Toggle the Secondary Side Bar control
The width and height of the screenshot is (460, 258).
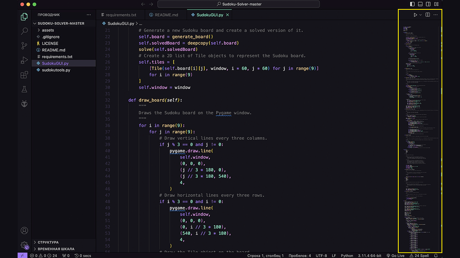[428, 4]
